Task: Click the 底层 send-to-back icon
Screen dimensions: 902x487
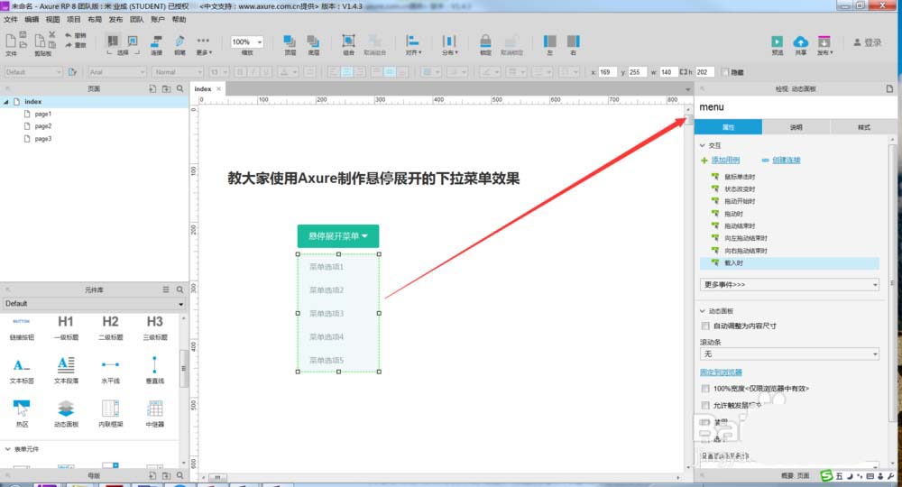Action: (x=313, y=41)
